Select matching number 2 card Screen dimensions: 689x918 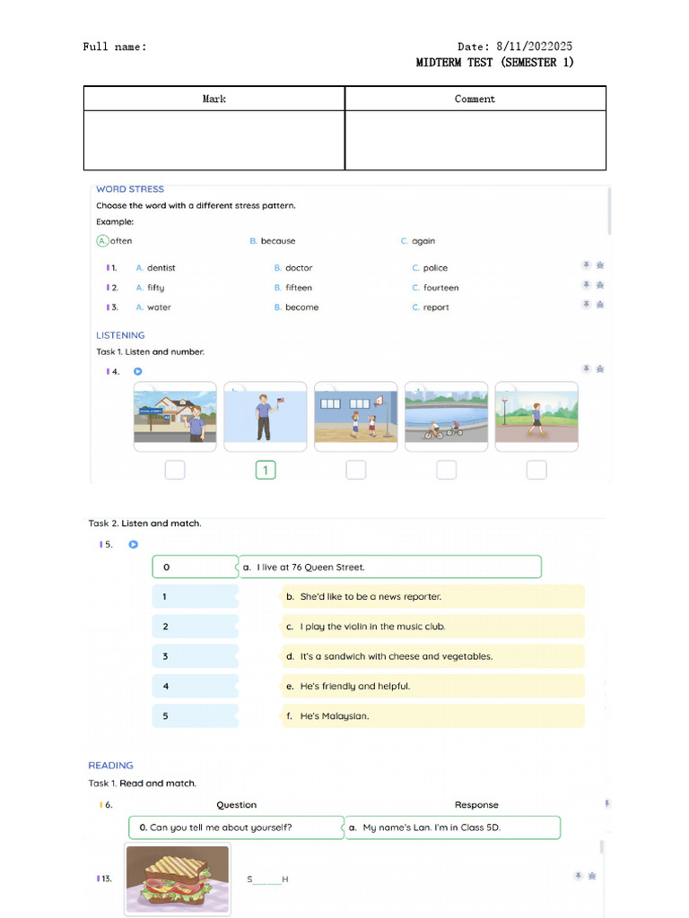tap(195, 627)
